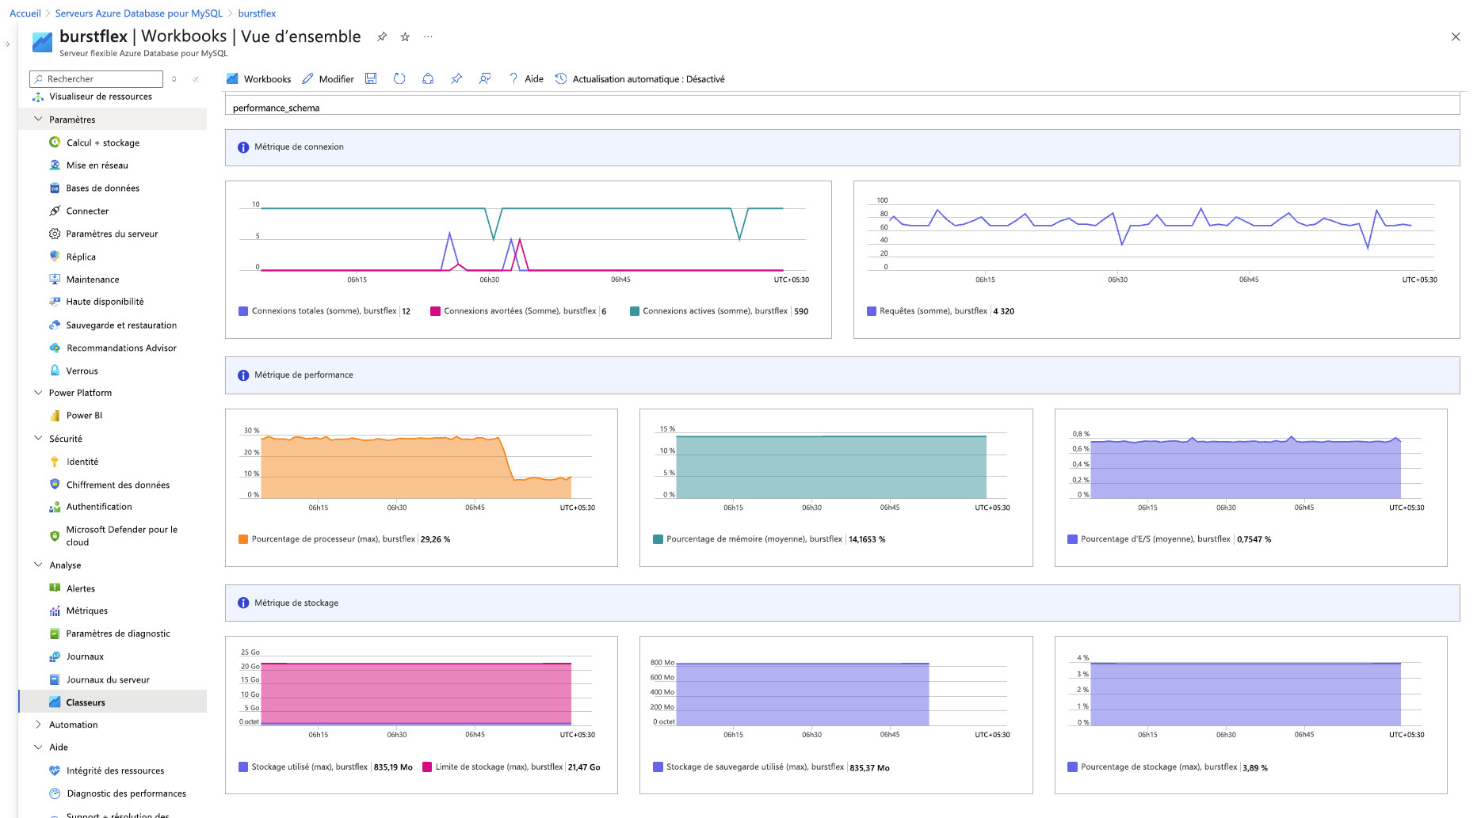Open the Aide help button

[x=526, y=79]
